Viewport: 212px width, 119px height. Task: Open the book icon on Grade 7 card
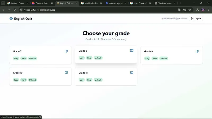(66, 51)
